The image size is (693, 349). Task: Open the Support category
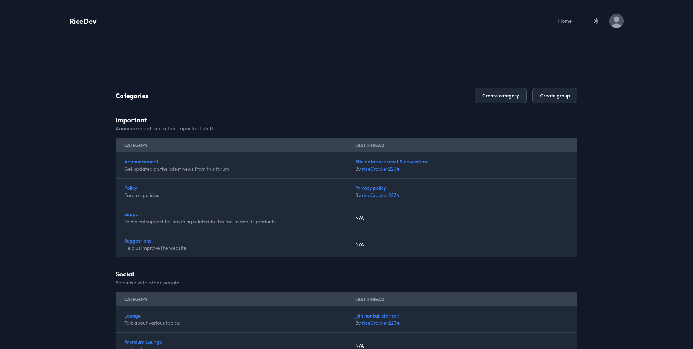click(133, 214)
